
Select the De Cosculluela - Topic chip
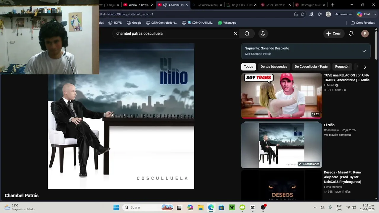pyautogui.click(x=311, y=67)
